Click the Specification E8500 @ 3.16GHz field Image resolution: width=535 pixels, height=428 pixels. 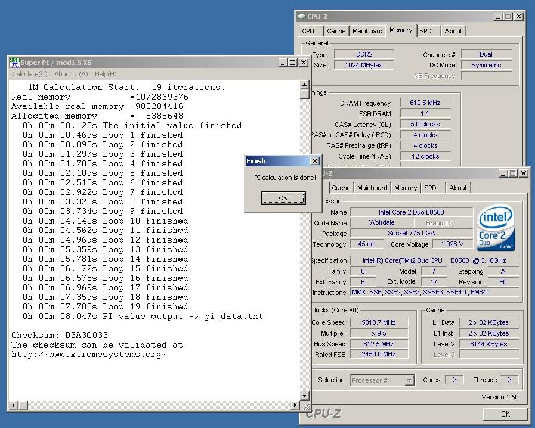pyautogui.click(x=434, y=260)
